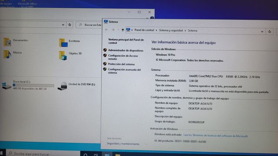Select Windows 10 Pro edition text
This screenshot has height=156, width=278.
point(165,55)
